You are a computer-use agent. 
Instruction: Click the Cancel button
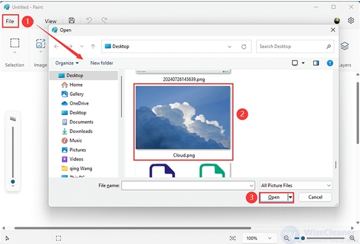(x=315, y=197)
